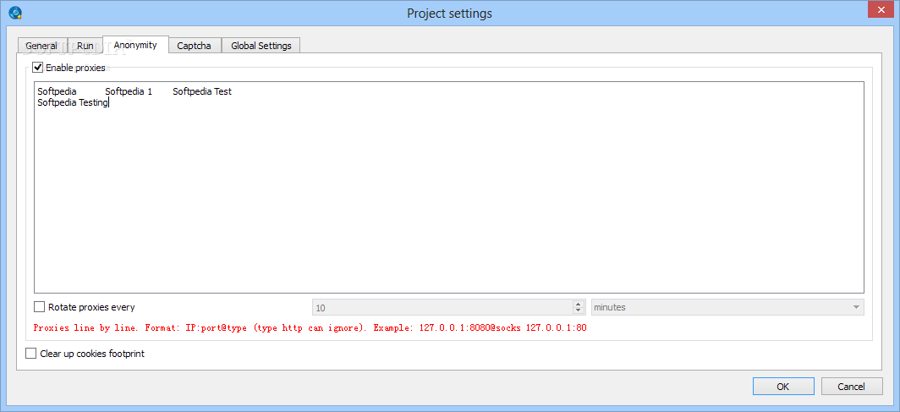Open the minutes unit dropdown
The image size is (900, 412).
point(727,308)
